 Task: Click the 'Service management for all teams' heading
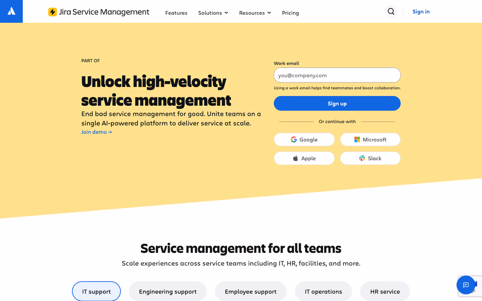(x=241, y=248)
